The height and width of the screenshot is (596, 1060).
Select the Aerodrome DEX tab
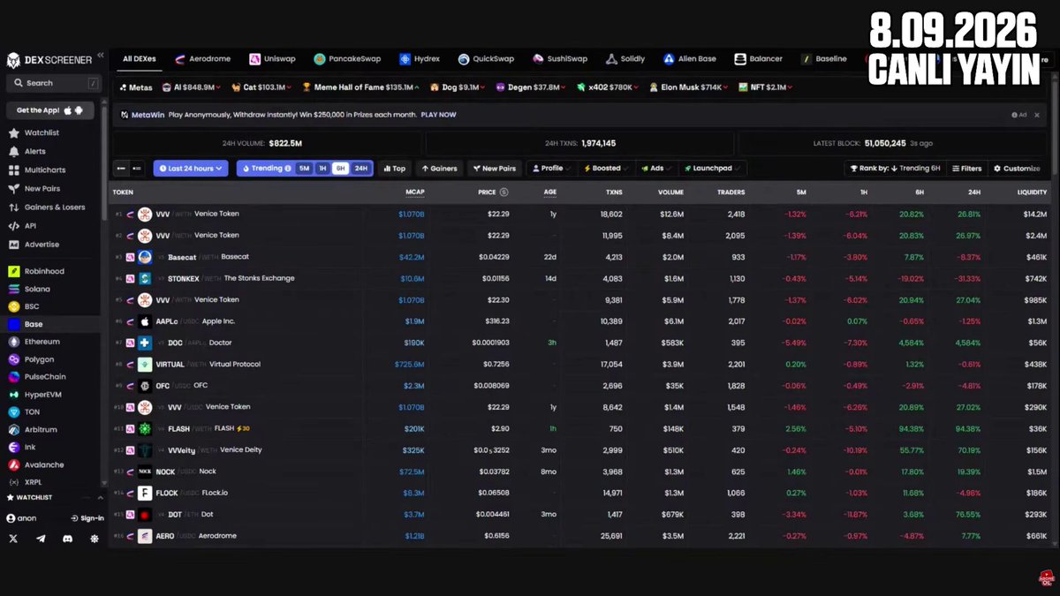click(202, 59)
